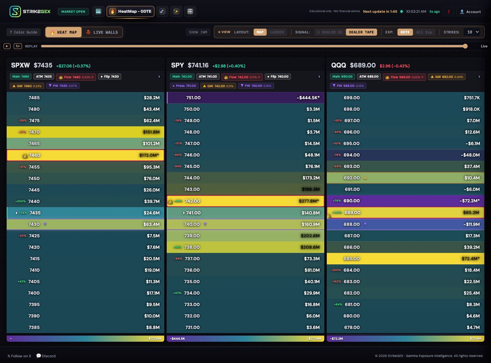
Task: Click the SPXW GW 7460 badge
Action: point(27,86)
